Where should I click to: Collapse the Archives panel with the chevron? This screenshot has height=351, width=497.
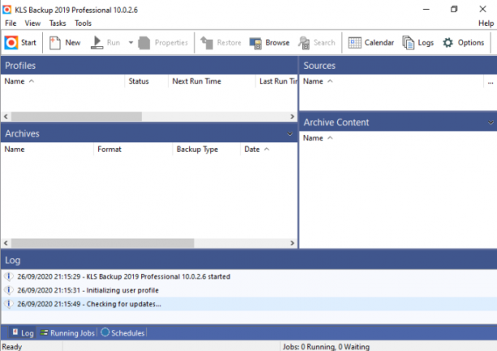[290, 134]
